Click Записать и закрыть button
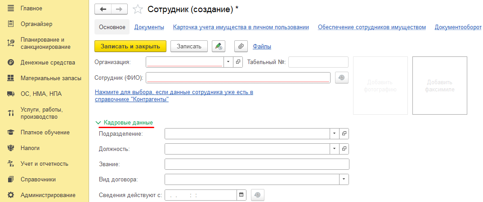Screen dimensions: 483x202 pos(130,46)
